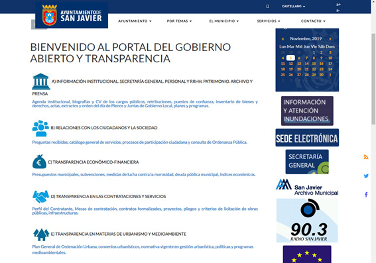Expand the Por Temas menu

pyautogui.click(x=179, y=21)
